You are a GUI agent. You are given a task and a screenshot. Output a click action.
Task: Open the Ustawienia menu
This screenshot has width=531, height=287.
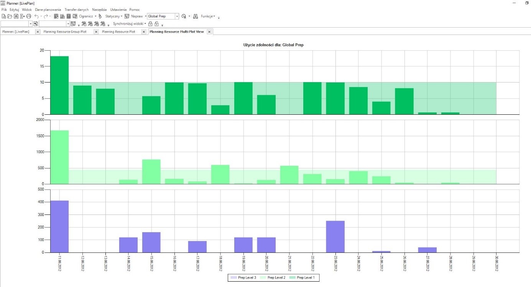[x=118, y=9]
